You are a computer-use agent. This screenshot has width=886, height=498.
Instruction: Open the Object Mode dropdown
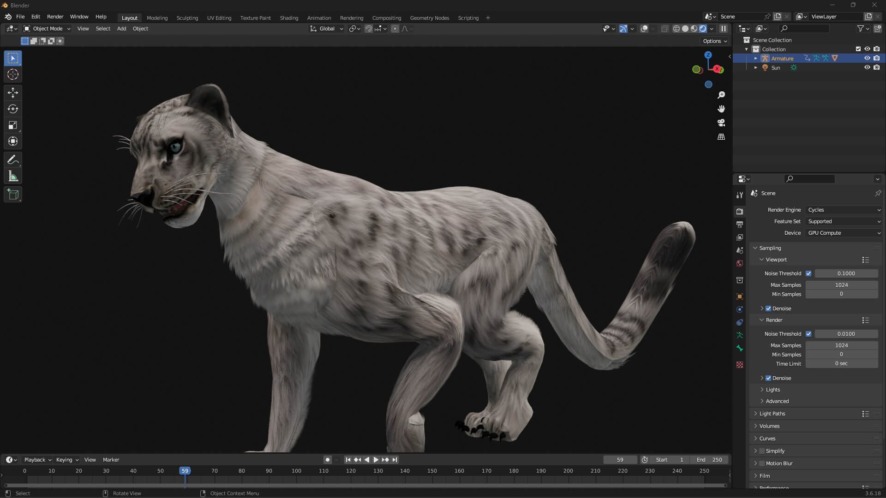47,29
